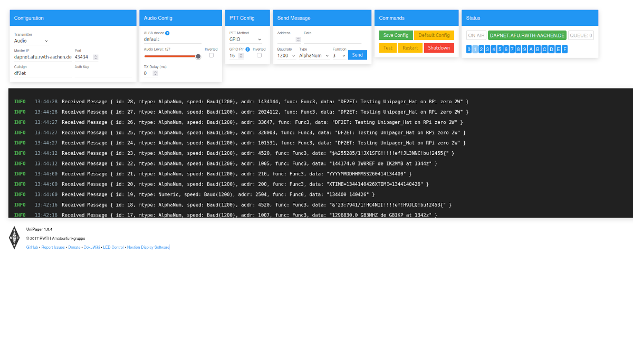Toggle the Audio Config Inverted checkbox
633x353 pixels.
tap(212, 55)
